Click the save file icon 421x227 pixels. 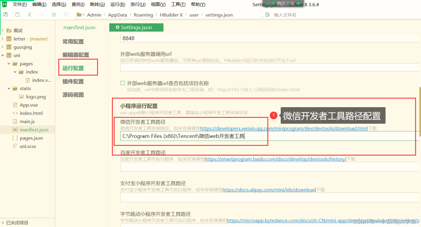pos(17,15)
